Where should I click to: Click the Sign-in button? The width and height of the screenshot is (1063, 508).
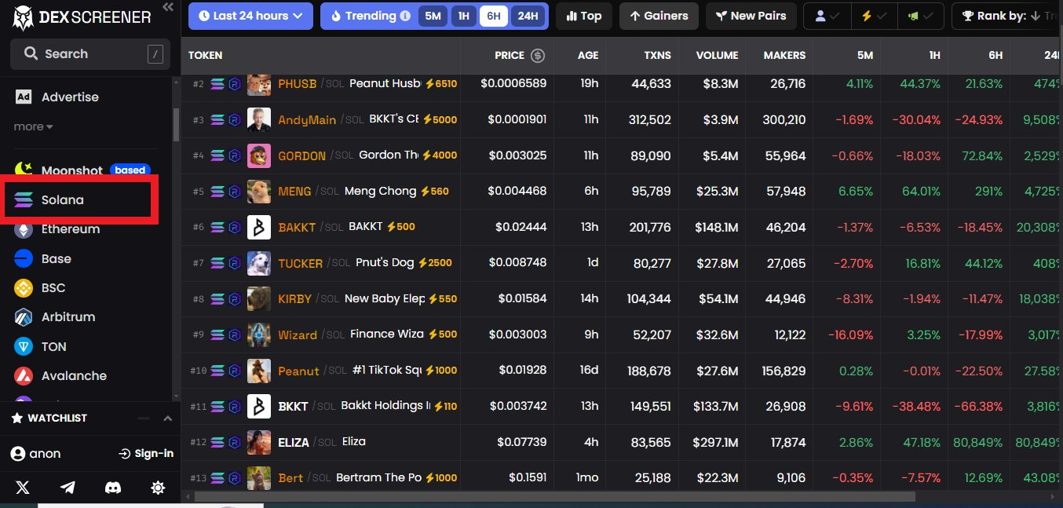(146, 454)
